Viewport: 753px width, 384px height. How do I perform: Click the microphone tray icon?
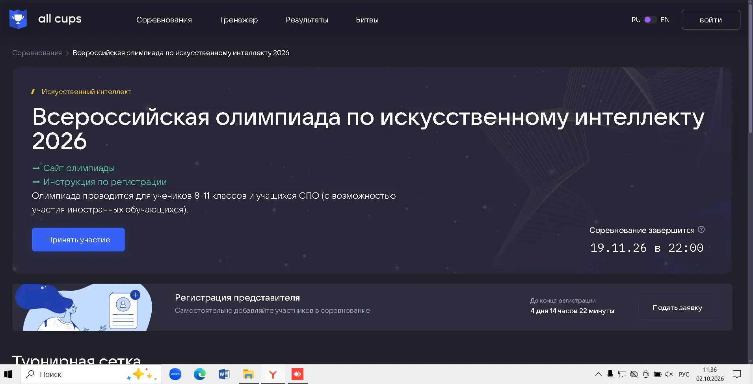pos(610,374)
